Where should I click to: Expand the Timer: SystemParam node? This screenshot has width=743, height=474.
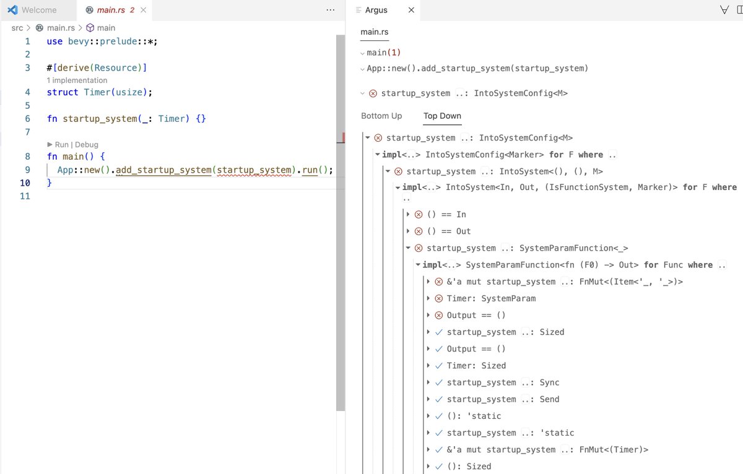pyautogui.click(x=428, y=298)
